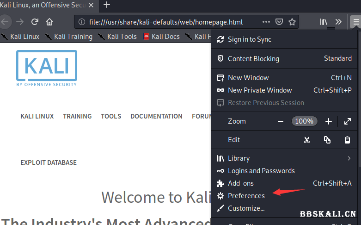
Task: Click the Paste clipboard icon
Action: [x=347, y=140]
